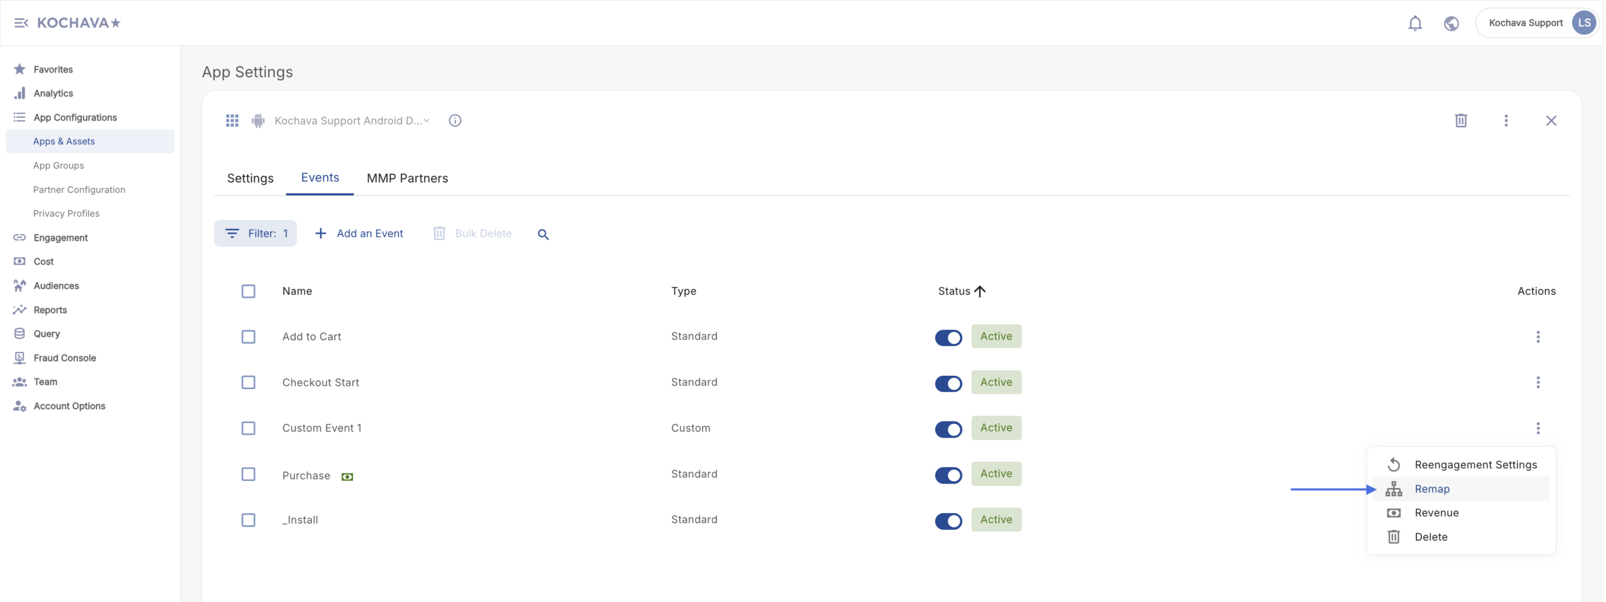Open the Filter: 1 dropdown
The image size is (1606, 602).
tap(255, 234)
